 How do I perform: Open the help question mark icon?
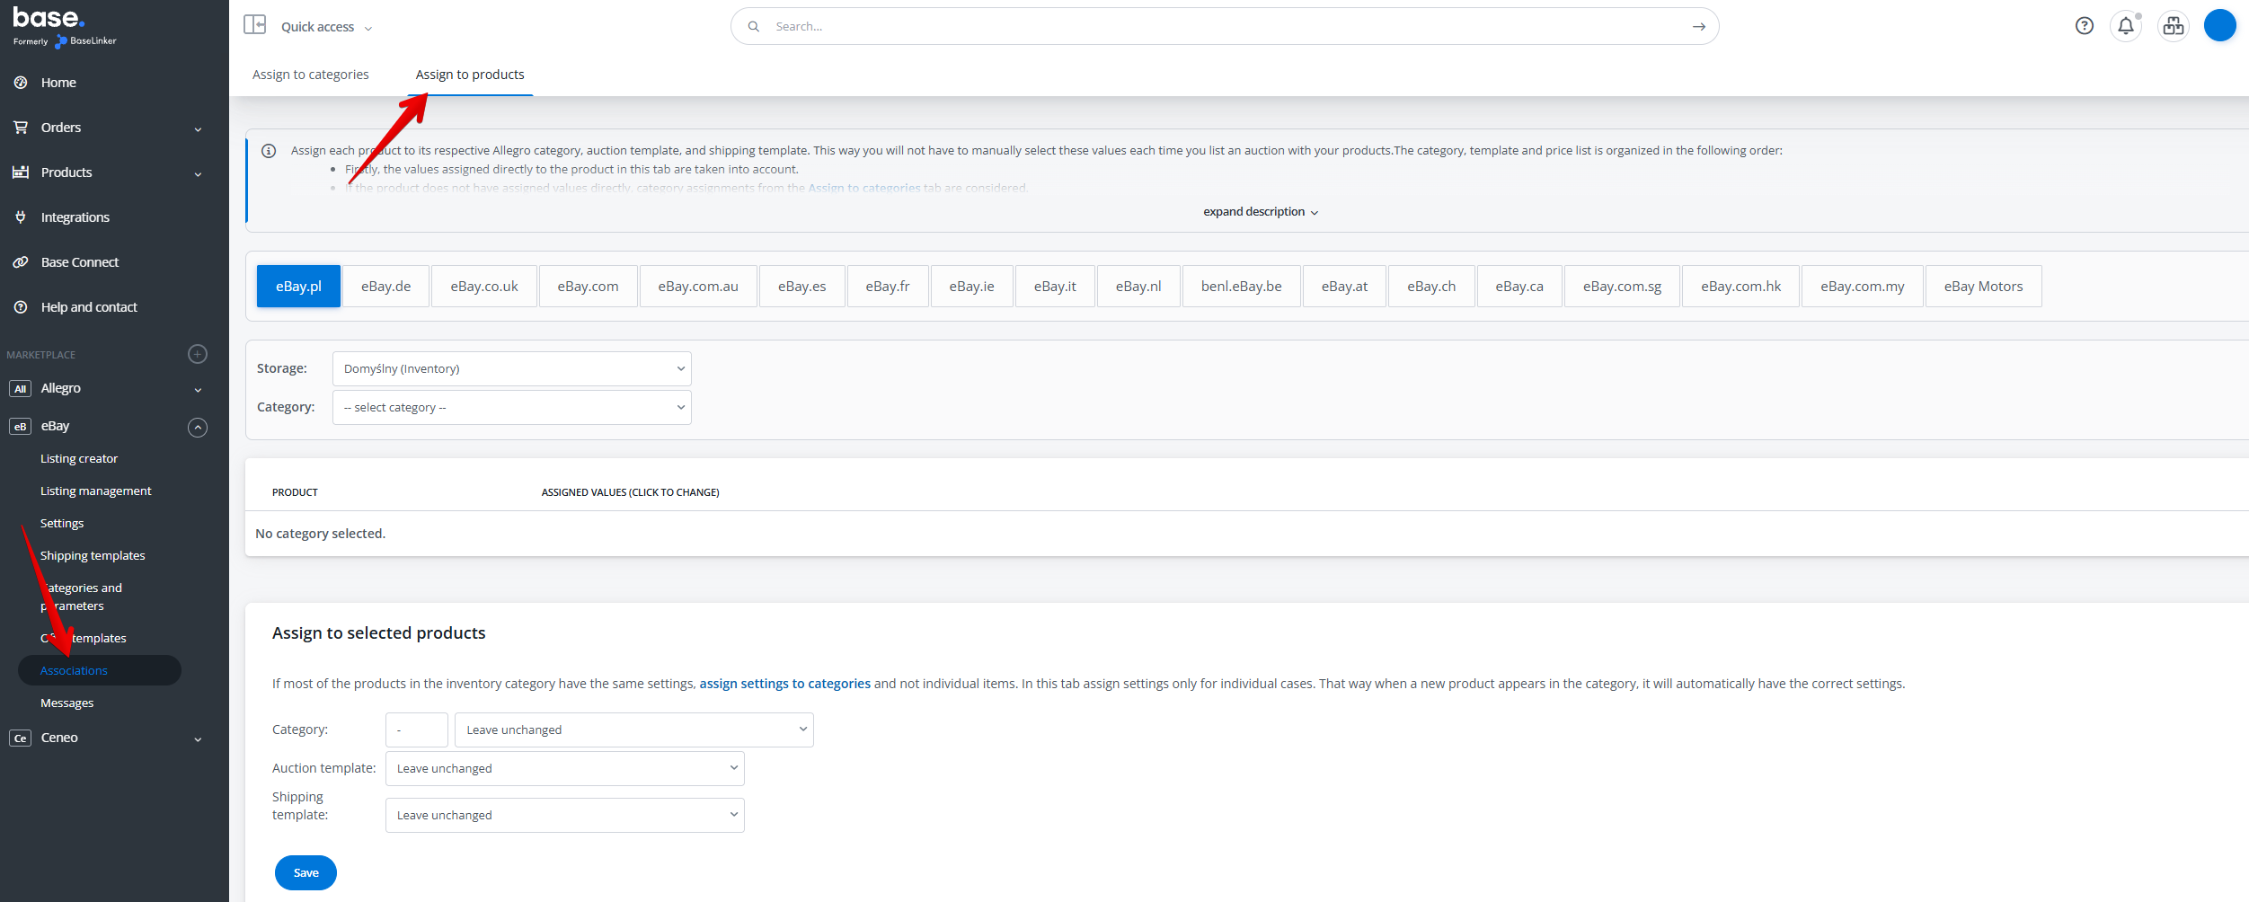(x=2085, y=26)
